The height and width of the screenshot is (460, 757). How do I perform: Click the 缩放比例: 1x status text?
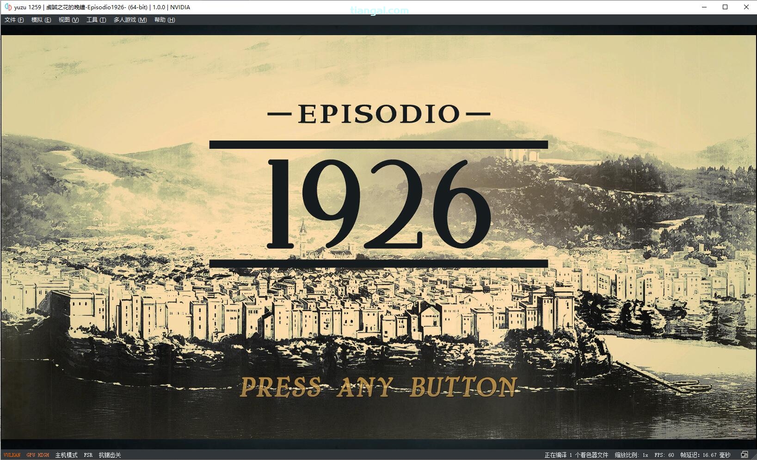point(631,455)
